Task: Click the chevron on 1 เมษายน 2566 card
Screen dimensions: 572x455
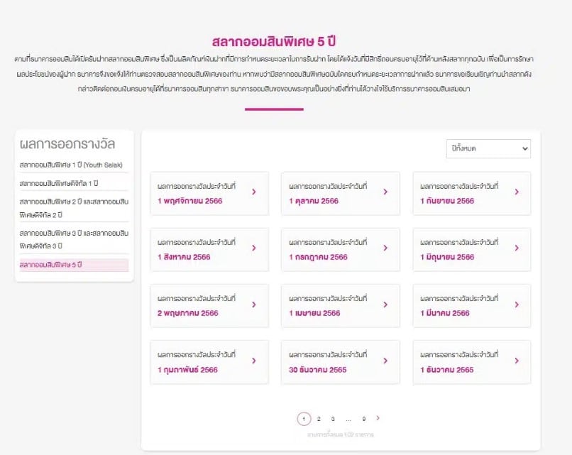Action: tap(386, 305)
